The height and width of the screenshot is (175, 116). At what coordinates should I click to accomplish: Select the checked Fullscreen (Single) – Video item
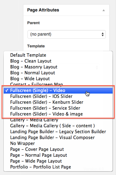tap(58, 90)
